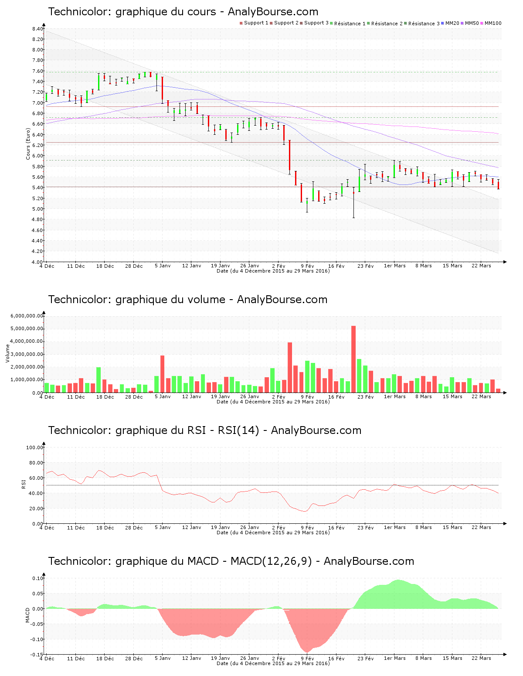Click '5 Janv' date on price chart
Viewport: 523px width, 676px height.
163,266
